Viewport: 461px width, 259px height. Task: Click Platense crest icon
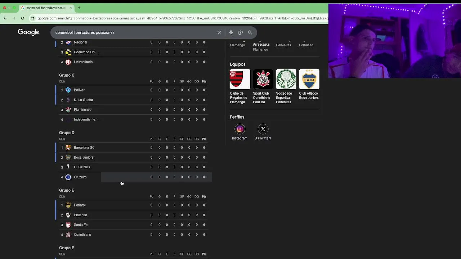click(x=68, y=215)
